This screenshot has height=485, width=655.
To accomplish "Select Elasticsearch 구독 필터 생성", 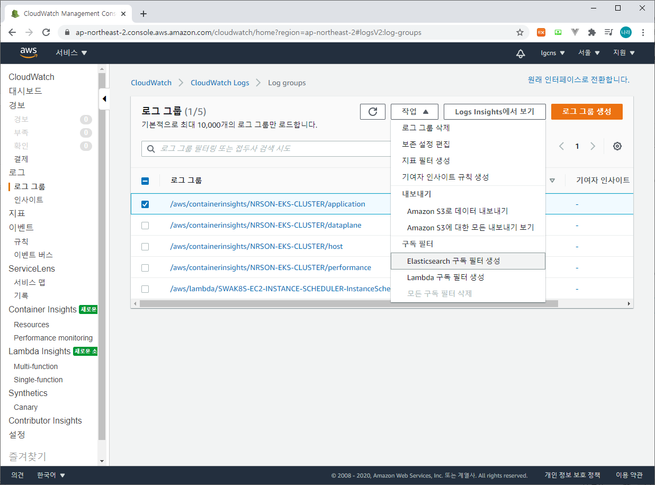I will [x=468, y=261].
